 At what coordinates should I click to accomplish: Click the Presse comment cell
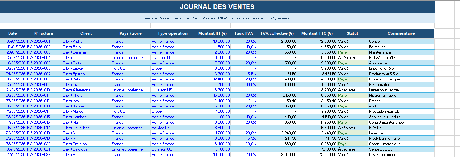(x=401, y=101)
